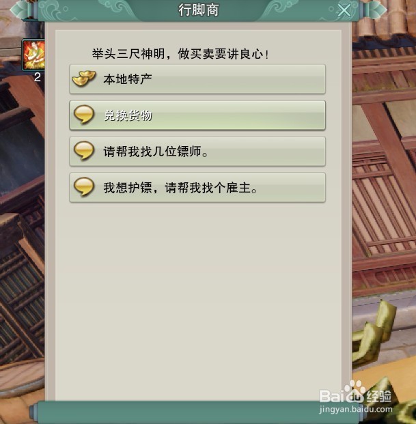Click the 举头三尺神明 dialogue line
Viewport: 416px width, 424px height.
[180, 54]
